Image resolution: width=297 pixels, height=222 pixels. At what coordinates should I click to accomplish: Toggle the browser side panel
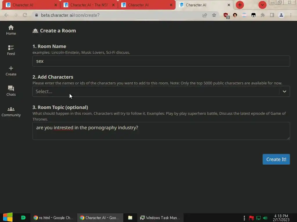coord(272,15)
